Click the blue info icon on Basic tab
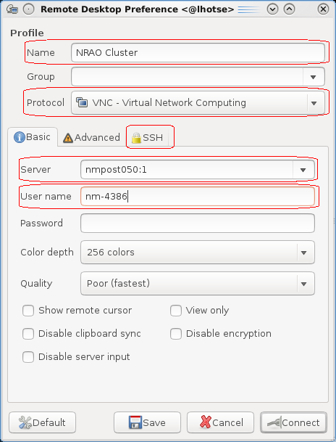This screenshot has height=442, width=336. (x=20, y=137)
